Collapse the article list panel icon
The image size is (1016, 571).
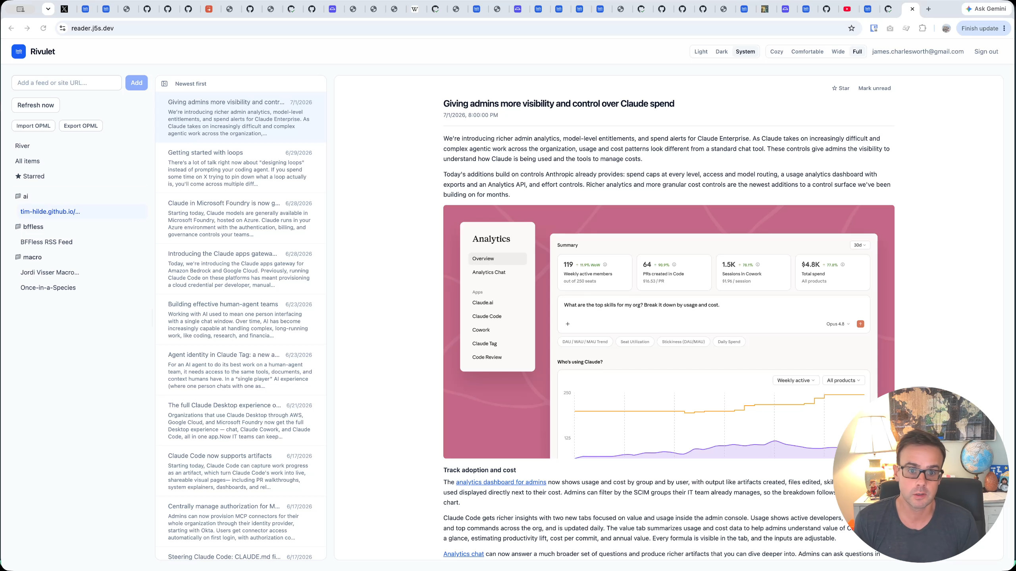click(x=164, y=84)
